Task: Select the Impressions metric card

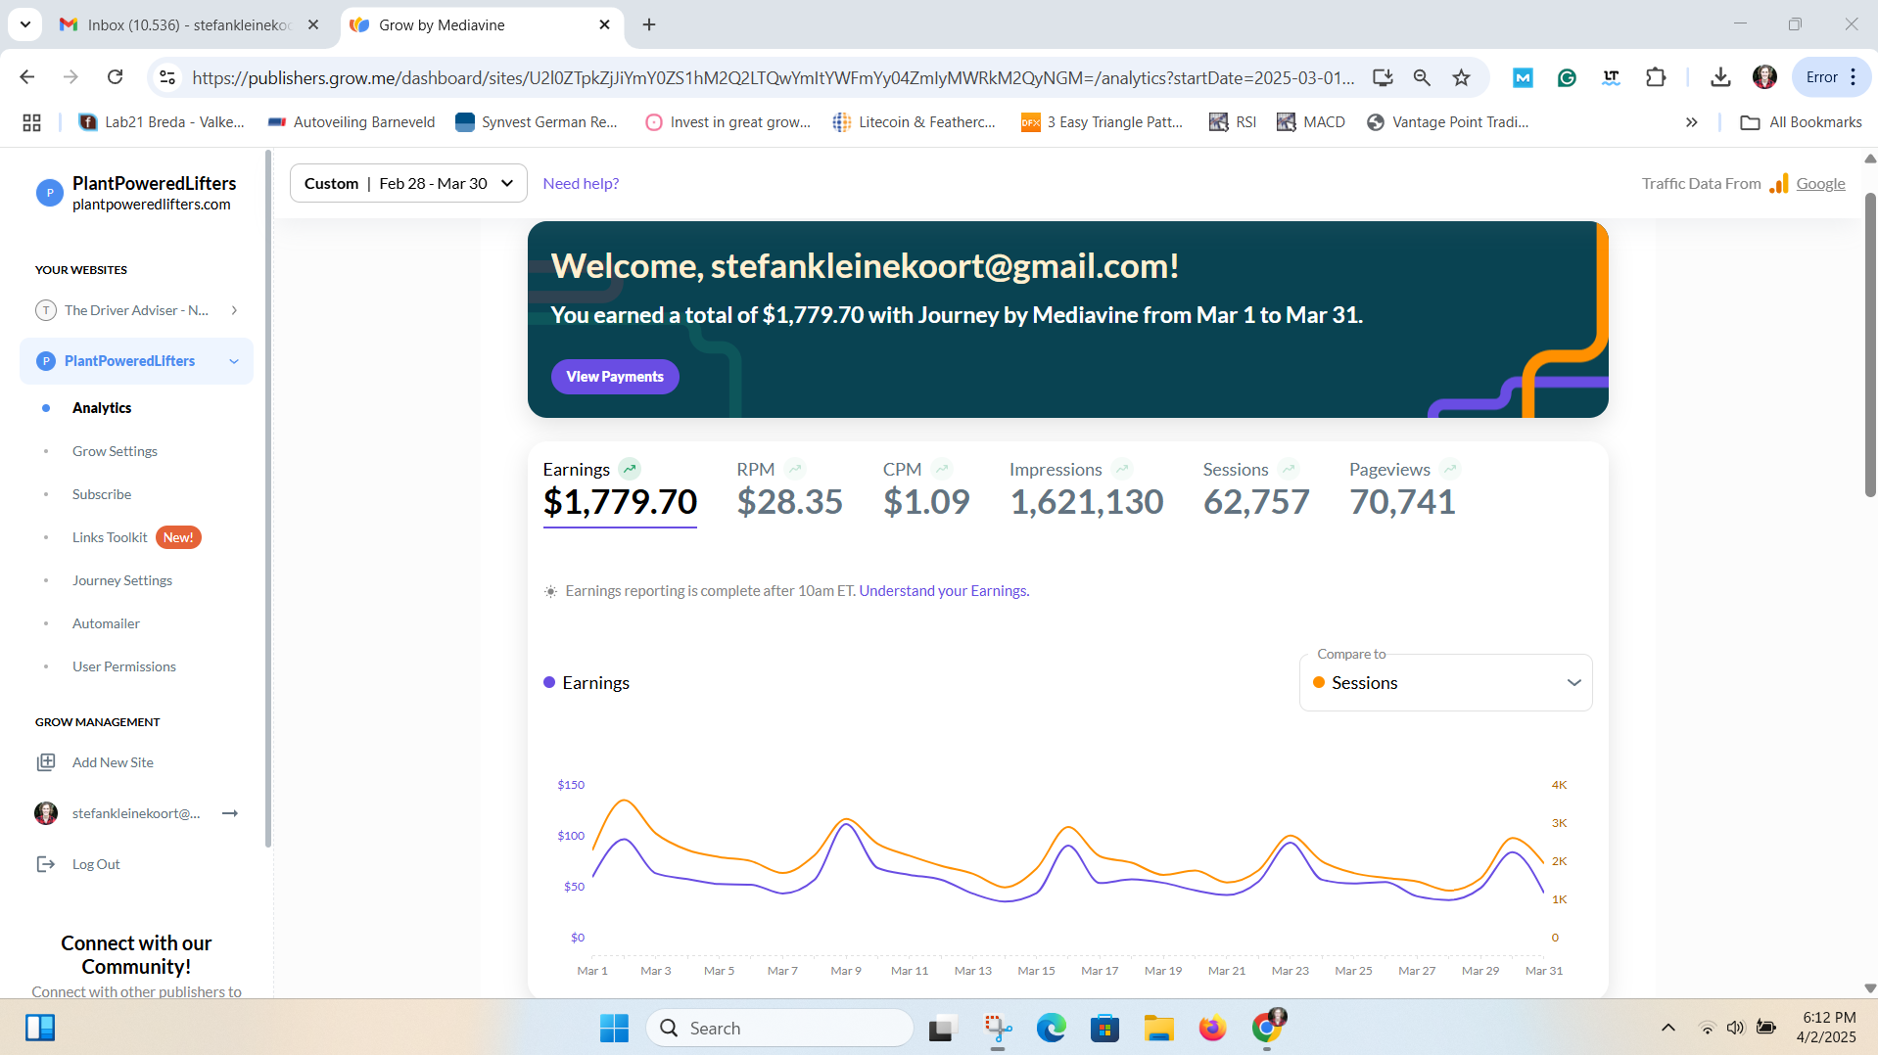Action: 1087,490
